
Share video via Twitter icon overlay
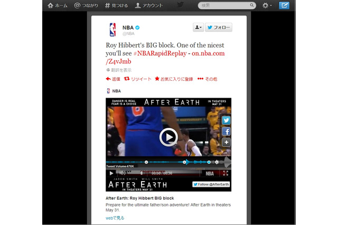point(226,120)
